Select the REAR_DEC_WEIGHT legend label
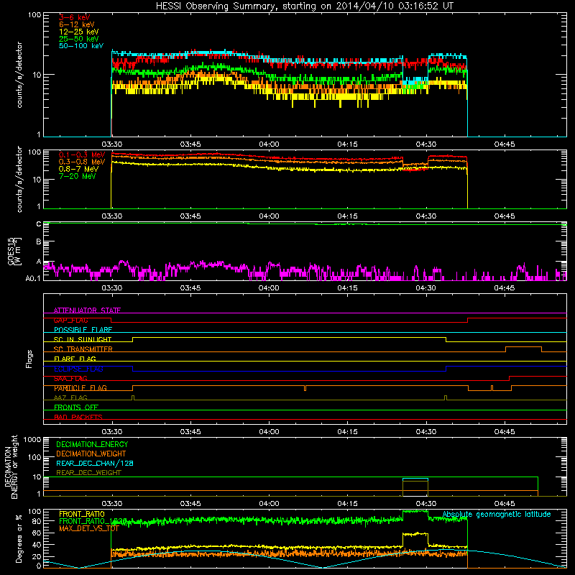Viewport: 575px width, 575px height. point(88,473)
